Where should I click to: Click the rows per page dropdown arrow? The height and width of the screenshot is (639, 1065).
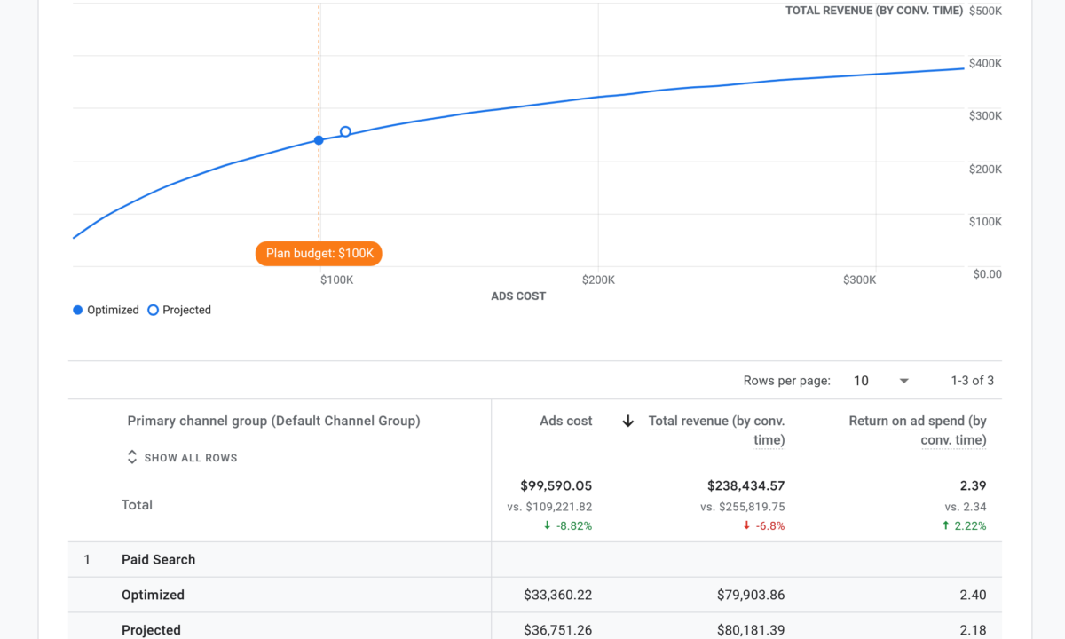pyautogui.click(x=903, y=381)
